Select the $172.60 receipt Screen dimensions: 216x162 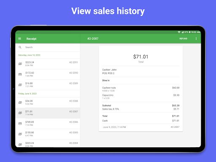coord(48,74)
